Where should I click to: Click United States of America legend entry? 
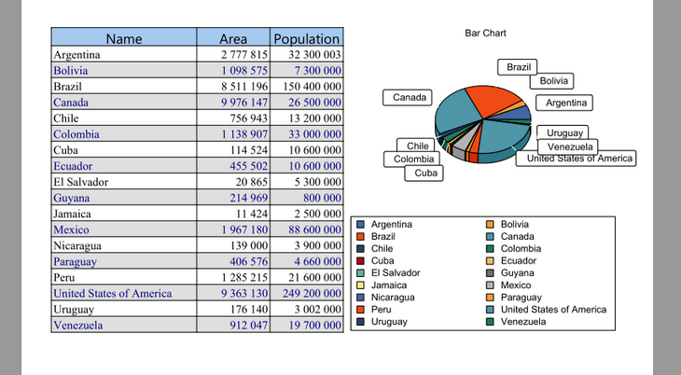[x=553, y=310]
